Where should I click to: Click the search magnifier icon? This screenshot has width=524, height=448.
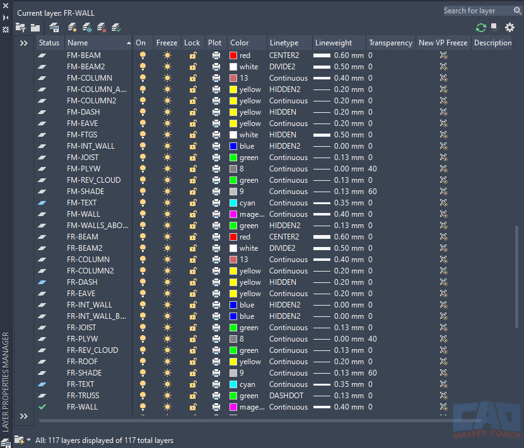click(517, 11)
